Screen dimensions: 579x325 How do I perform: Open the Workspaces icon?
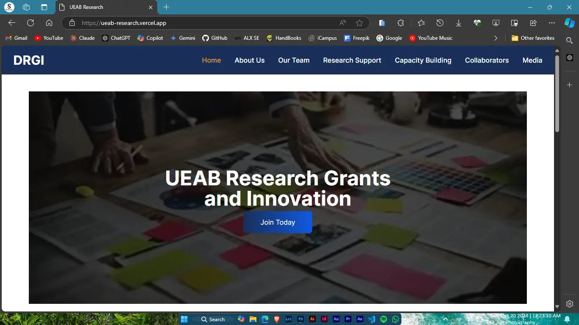coord(26,7)
